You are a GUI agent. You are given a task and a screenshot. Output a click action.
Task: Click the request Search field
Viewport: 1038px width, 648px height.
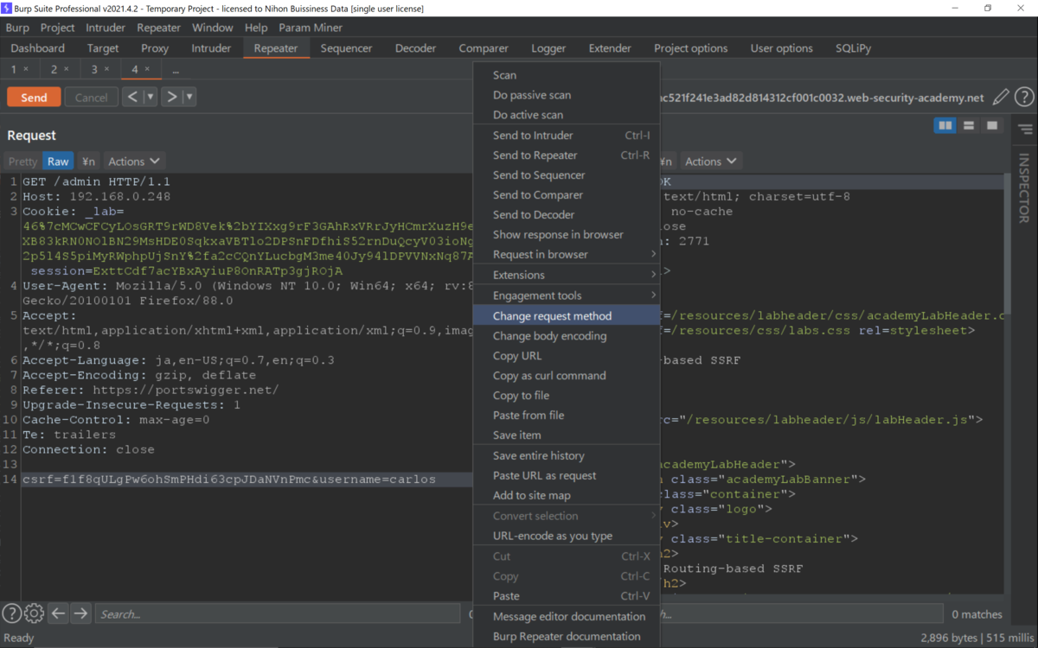(x=277, y=613)
